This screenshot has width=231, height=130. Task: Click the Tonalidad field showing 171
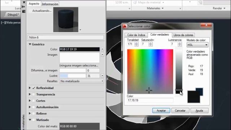tap(131, 44)
